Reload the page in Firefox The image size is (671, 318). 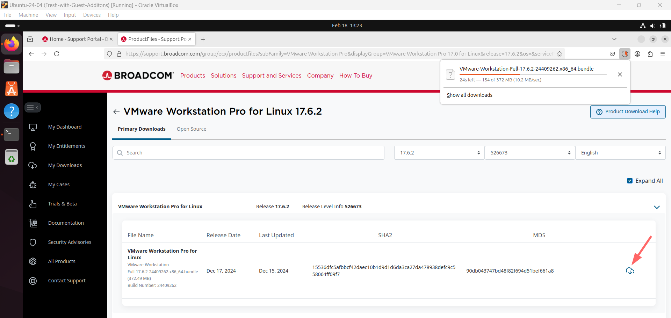[x=57, y=54]
